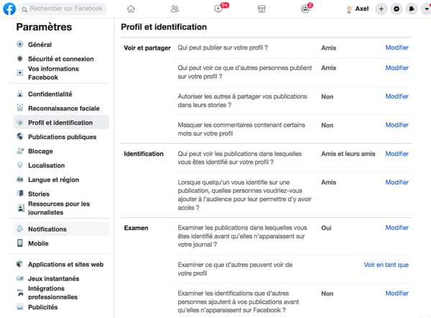Screen dimensions: 431x318
Task: Open Notifications in the sidebar
Action: [x=47, y=229]
